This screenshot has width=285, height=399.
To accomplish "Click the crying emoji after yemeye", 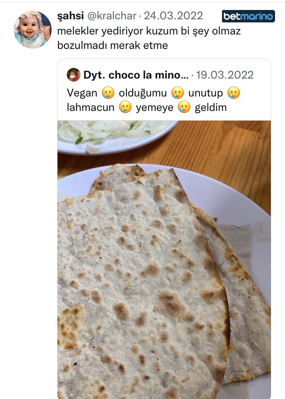I will 184,107.
